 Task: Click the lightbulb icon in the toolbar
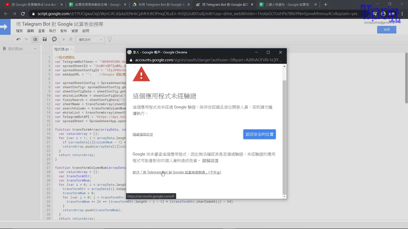click(x=110, y=39)
